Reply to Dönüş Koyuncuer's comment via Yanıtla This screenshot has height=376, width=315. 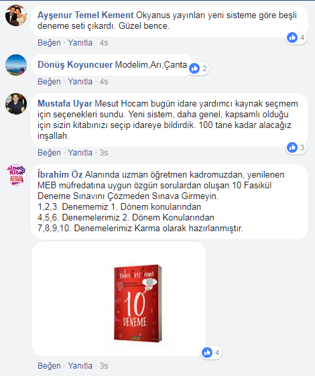(80, 82)
